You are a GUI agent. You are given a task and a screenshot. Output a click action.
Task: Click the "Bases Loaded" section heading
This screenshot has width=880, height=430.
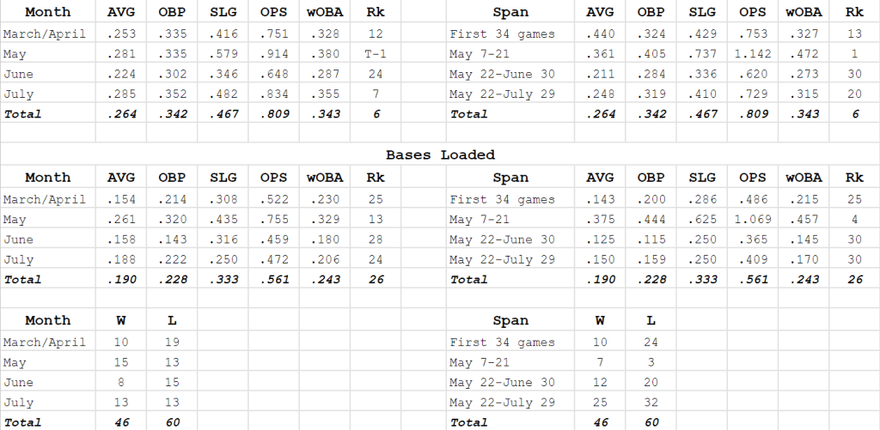[440, 154]
